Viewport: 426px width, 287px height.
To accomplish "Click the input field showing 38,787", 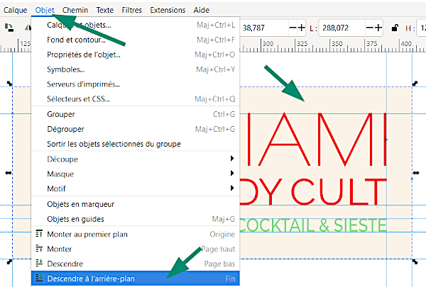I will point(264,28).
